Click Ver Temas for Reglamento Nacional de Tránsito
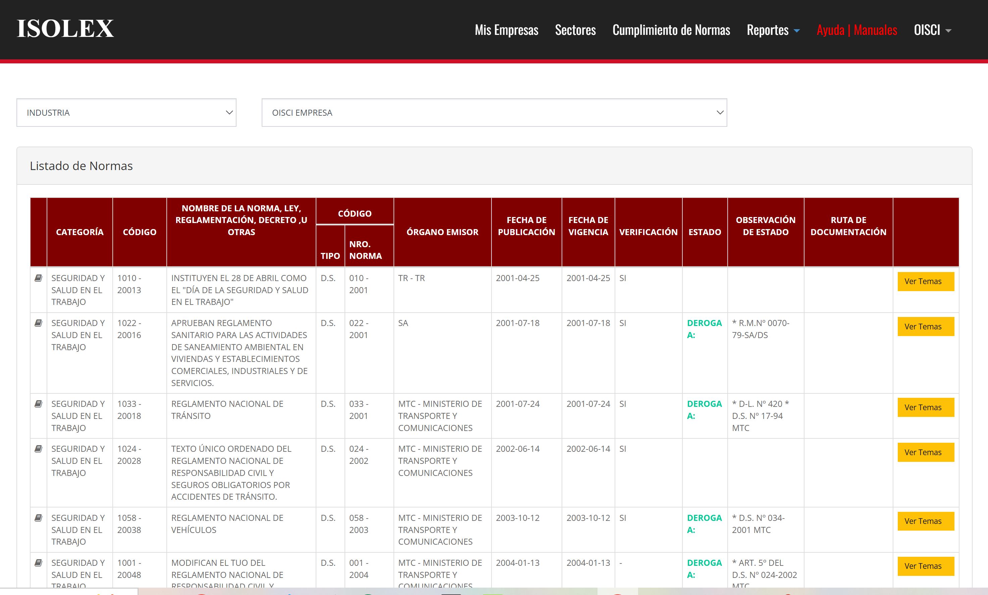 926,408
